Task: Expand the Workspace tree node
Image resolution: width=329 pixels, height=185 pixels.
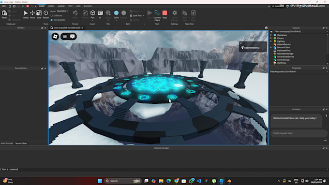Action: point(271,35)
